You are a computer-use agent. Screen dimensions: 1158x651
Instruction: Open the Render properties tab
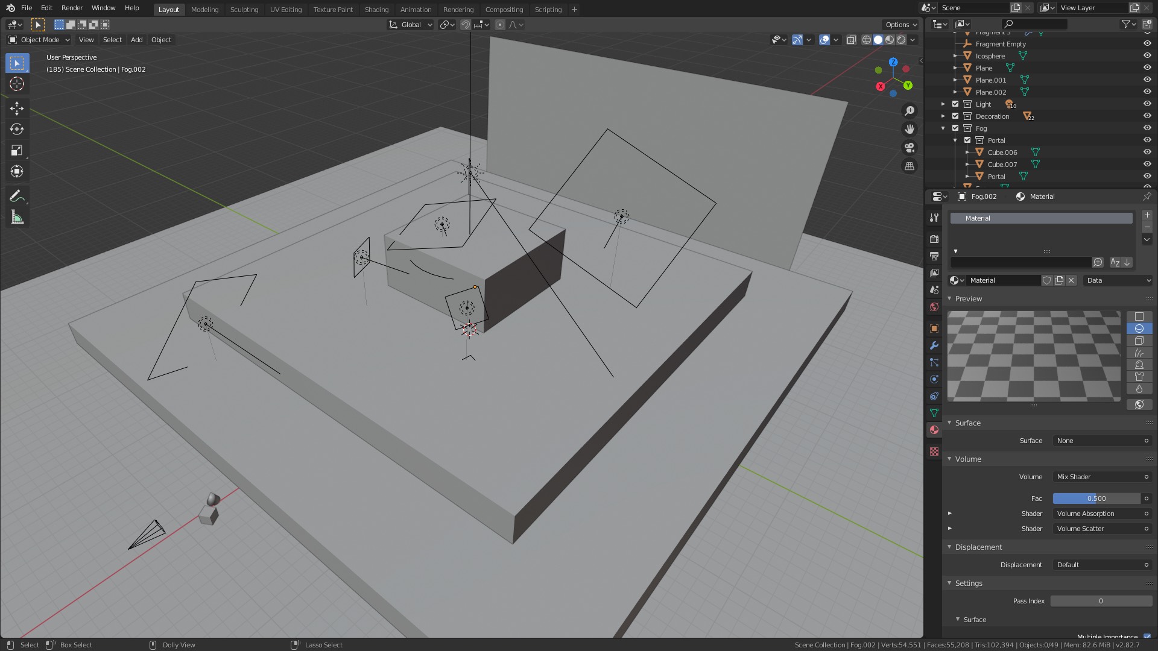pyautogui.click(x=934, y=239)
